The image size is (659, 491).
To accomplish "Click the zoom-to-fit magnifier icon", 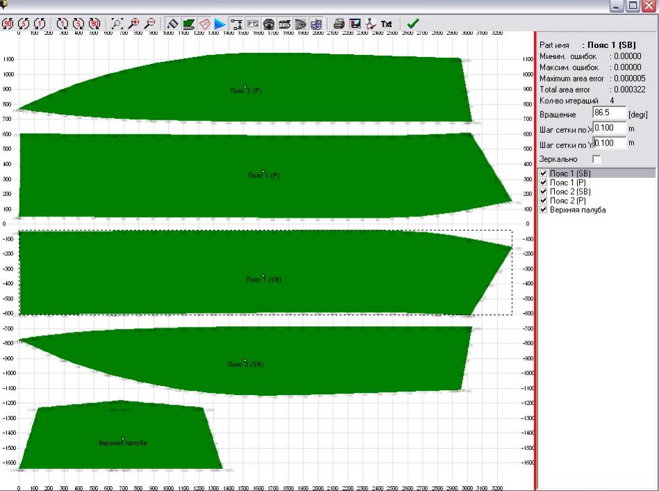I will click(x=117, y=24).
